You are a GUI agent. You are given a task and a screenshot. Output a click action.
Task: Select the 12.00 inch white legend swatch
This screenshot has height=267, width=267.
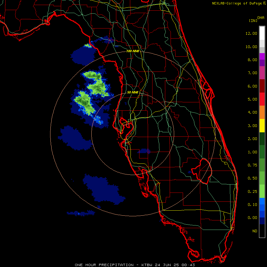(262, 33)
